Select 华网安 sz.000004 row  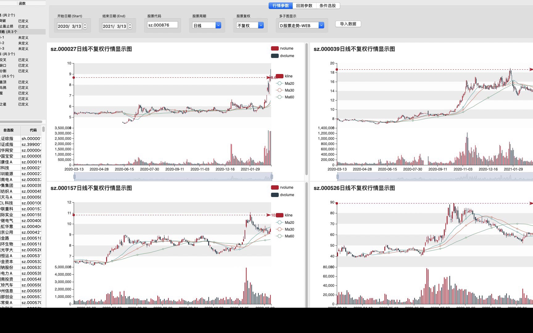pos(21,150)
